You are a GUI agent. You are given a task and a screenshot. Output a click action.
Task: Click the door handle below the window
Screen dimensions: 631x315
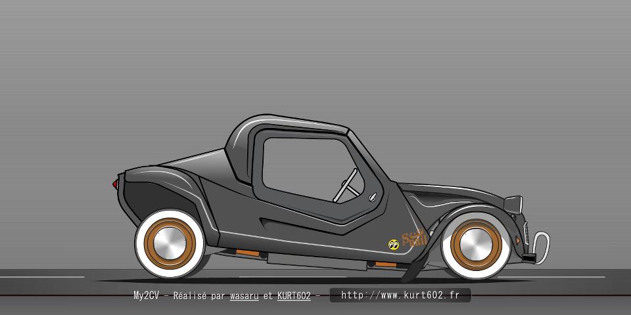coord(373,197)
